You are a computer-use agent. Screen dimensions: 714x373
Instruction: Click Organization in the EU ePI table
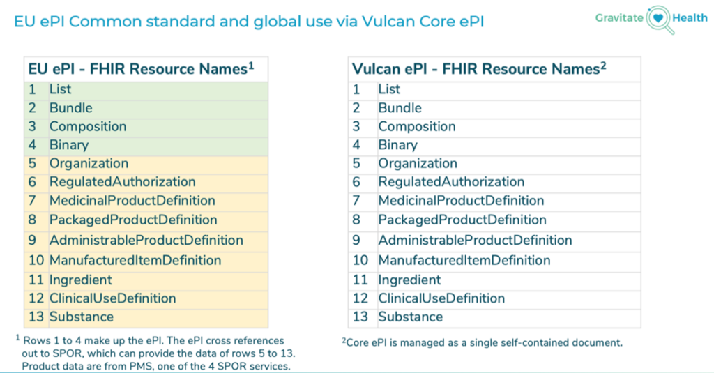coord(89,164)
